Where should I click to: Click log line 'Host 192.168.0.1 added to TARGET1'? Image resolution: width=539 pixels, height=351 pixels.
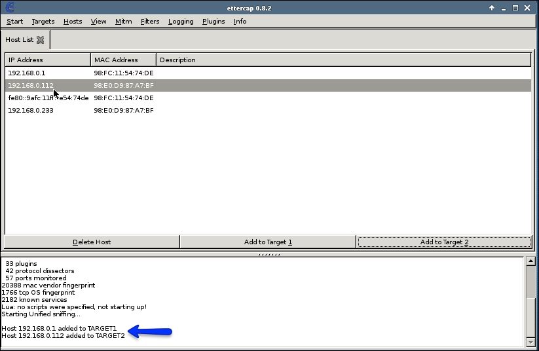click(59, 328)
